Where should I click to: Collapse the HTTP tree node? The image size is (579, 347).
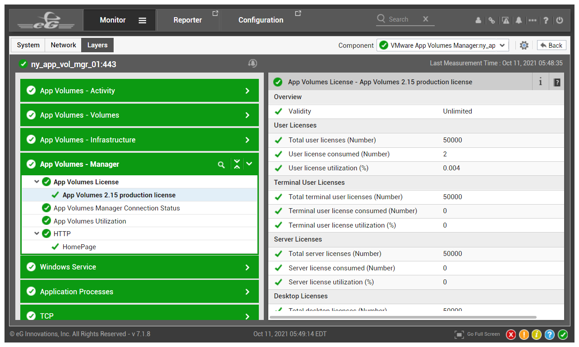coord(37,233)
